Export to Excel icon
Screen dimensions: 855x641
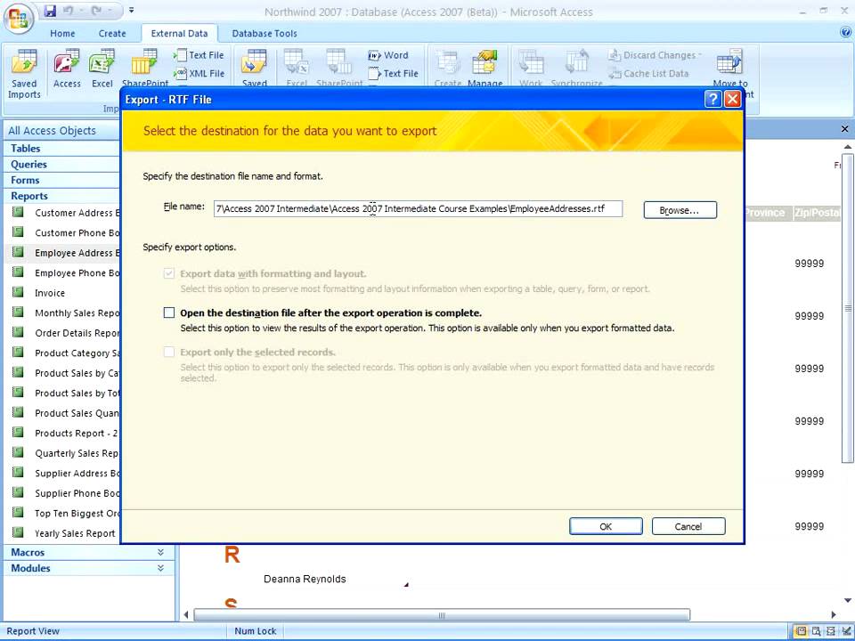pyautogui.click(x=297, y=69)
